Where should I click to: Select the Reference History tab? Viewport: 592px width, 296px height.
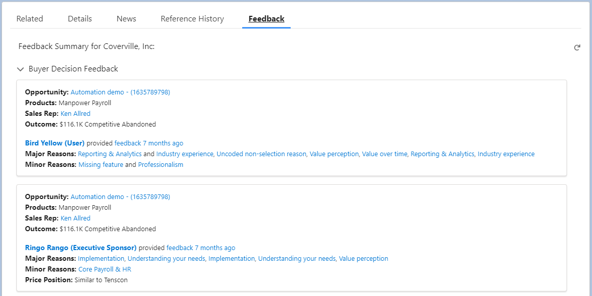click(x=192, y=19)
